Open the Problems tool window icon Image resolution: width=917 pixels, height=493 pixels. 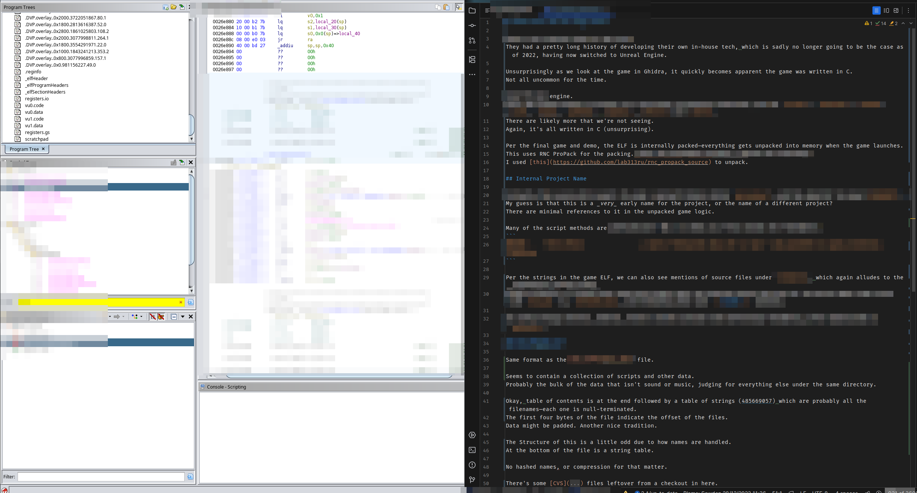coord(472,465)
